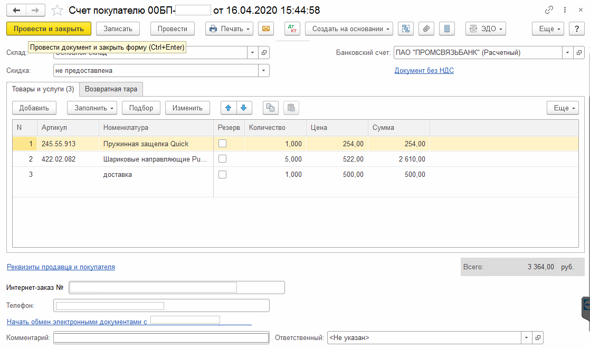The width and height of the screenshot is (590, 349).
Task: Open the Ответственный field's linked record
Action: coord(538,338)
